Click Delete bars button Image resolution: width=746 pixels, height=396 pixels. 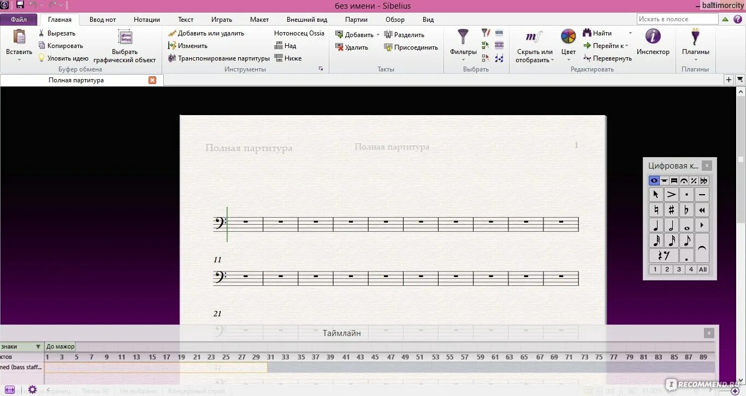[x=352, y=47]
